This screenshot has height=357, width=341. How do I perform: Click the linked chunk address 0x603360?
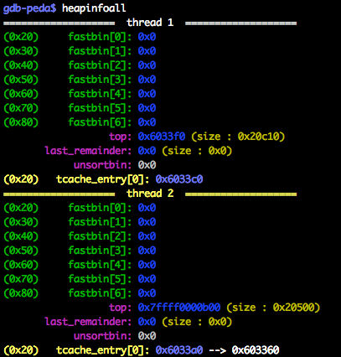[x=256, y=350]
